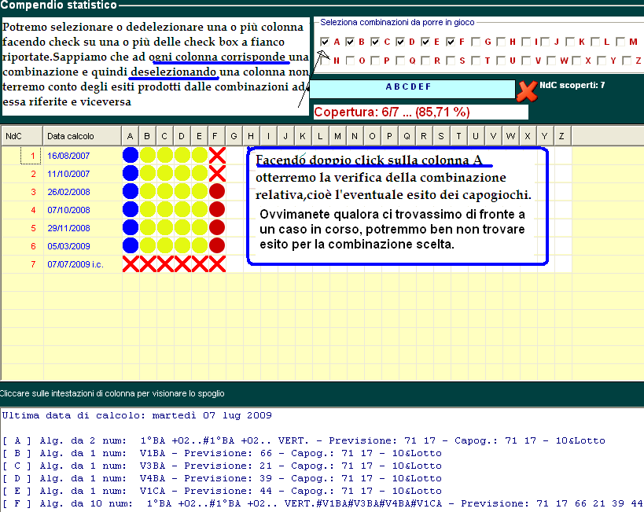Select date 05/03/2009 in the table

point(68,246)
